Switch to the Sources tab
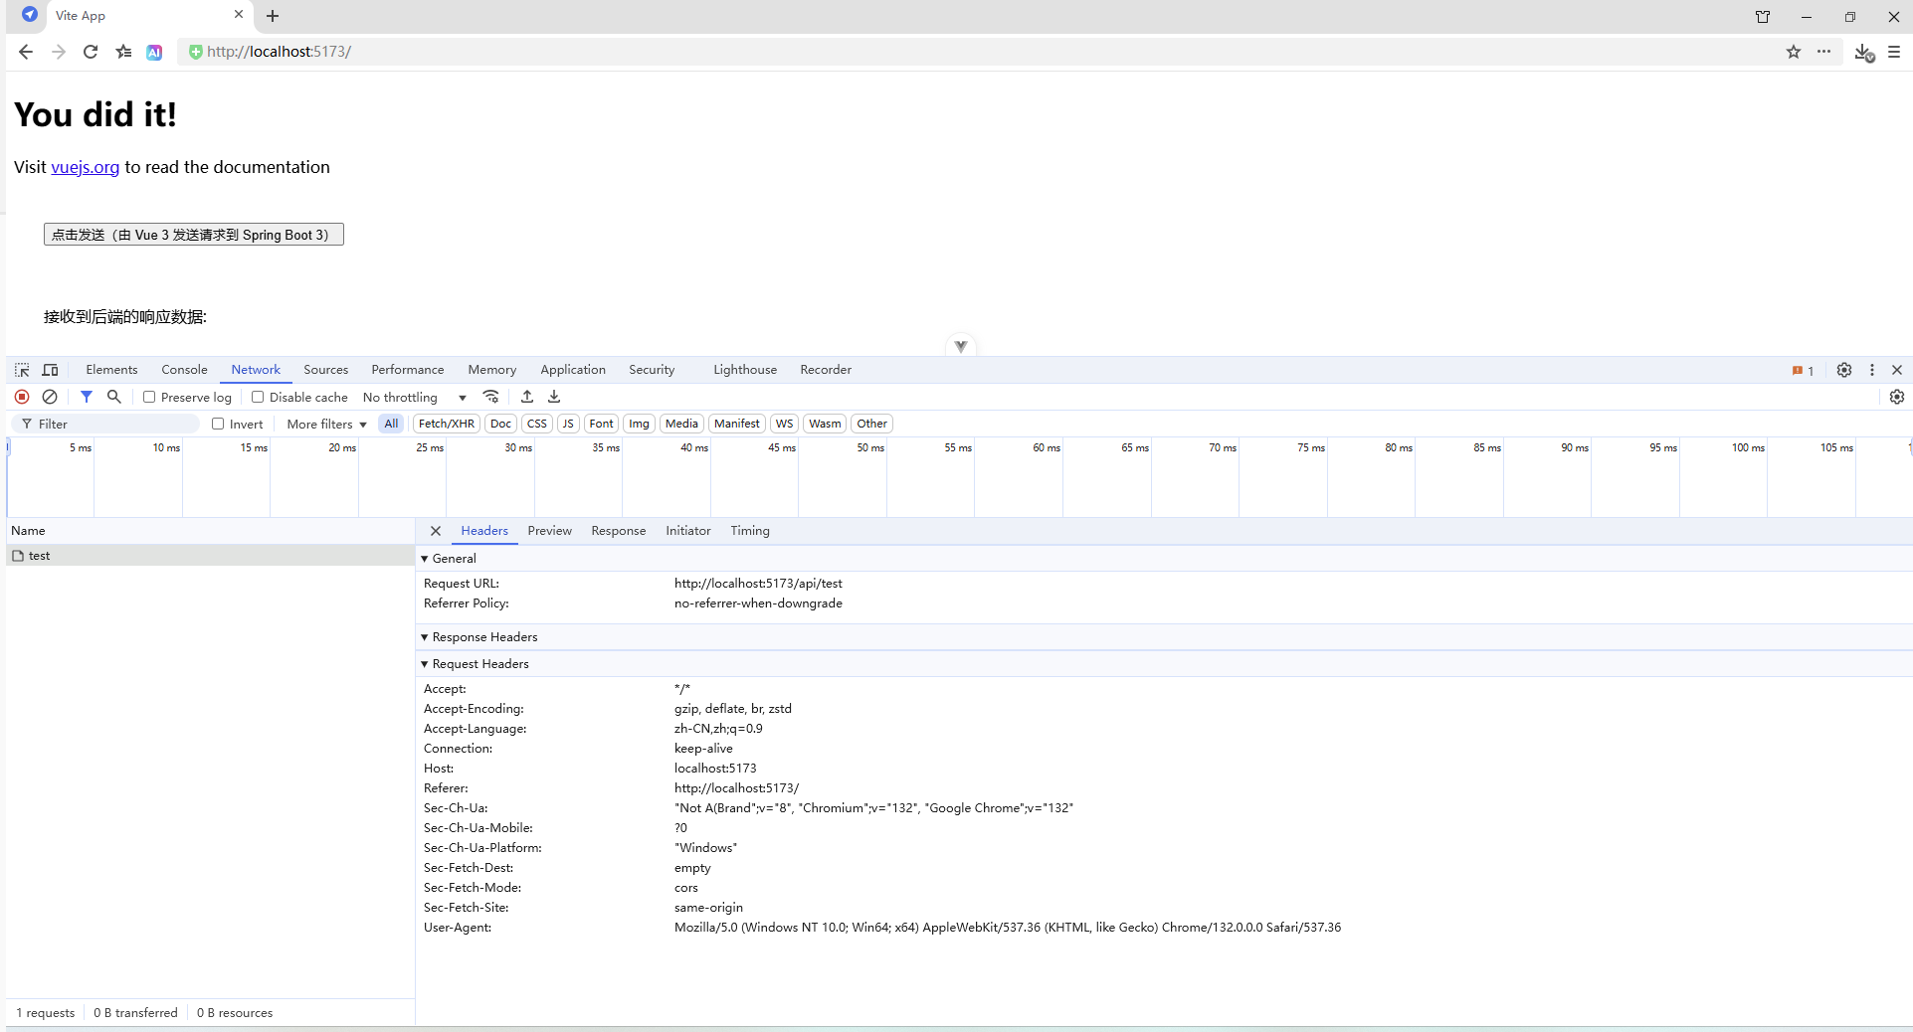This screenshot has width=1913, height=1032. 325,370
